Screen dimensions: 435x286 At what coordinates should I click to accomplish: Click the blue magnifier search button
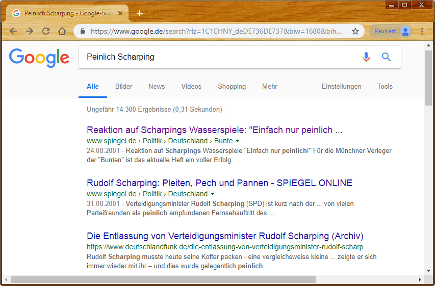(386, 57)
